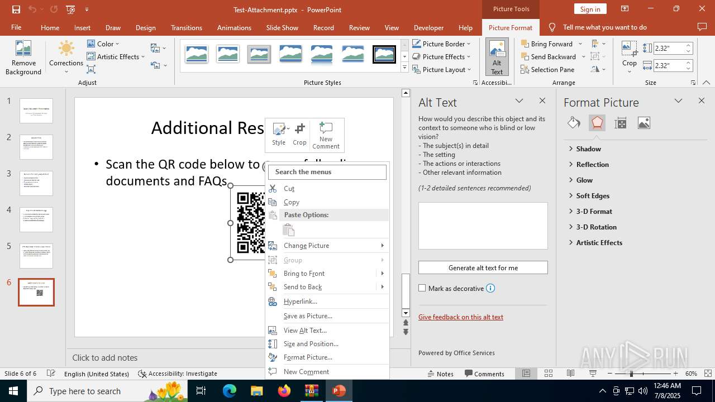Toggle Comments pane from status bar

pos(484,374)
